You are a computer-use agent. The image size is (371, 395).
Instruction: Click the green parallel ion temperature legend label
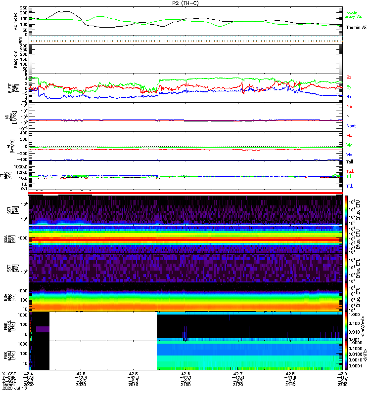(349, 176)
